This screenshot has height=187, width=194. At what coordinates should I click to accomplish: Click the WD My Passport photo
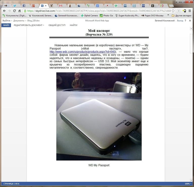[99, 116]
